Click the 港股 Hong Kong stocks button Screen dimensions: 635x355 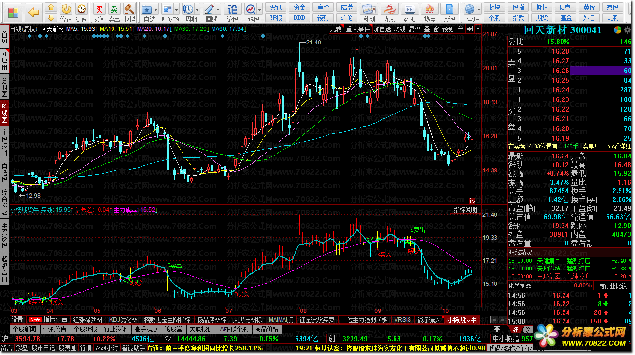click(613, 7)
